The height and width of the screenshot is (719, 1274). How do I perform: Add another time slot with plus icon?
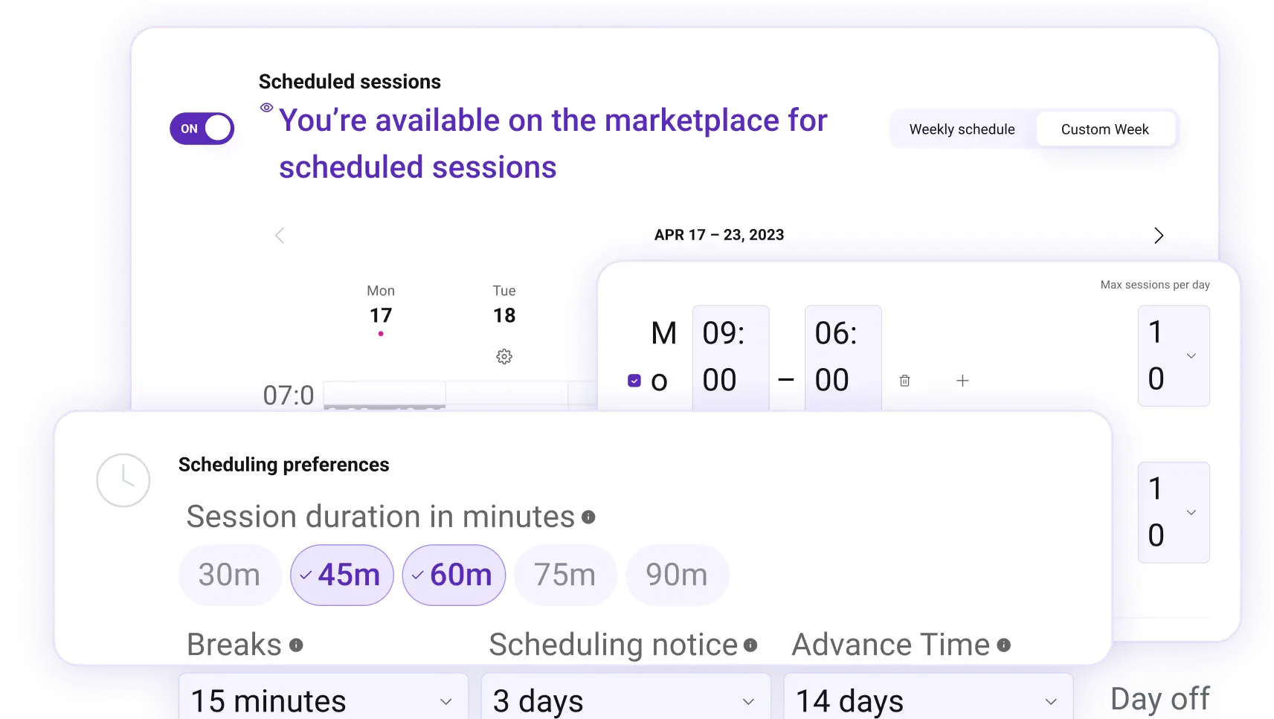(x=962, y=380)
